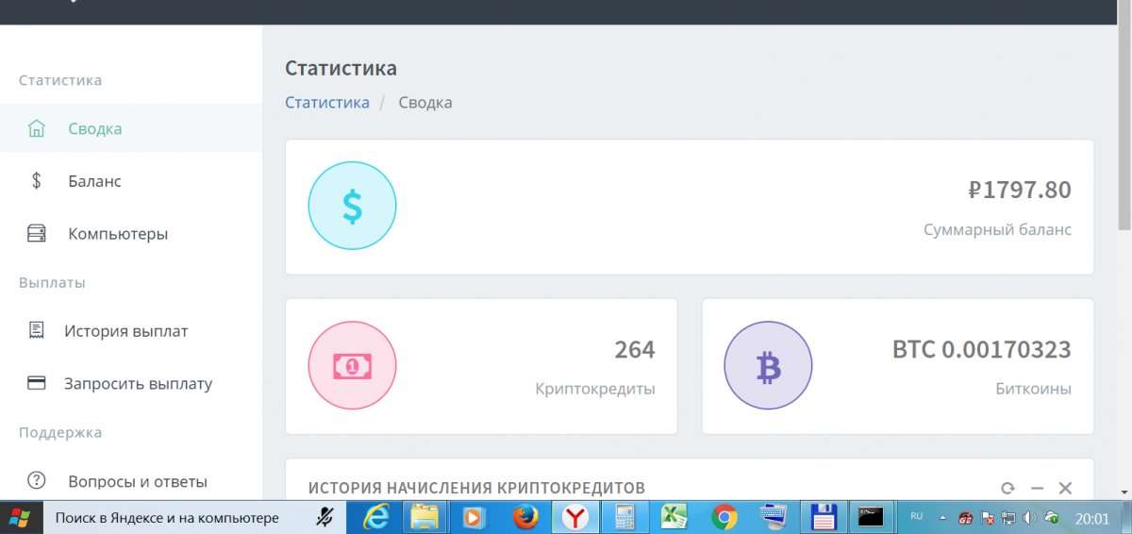Click the question mark icon in Поддержка

point(37,480)
